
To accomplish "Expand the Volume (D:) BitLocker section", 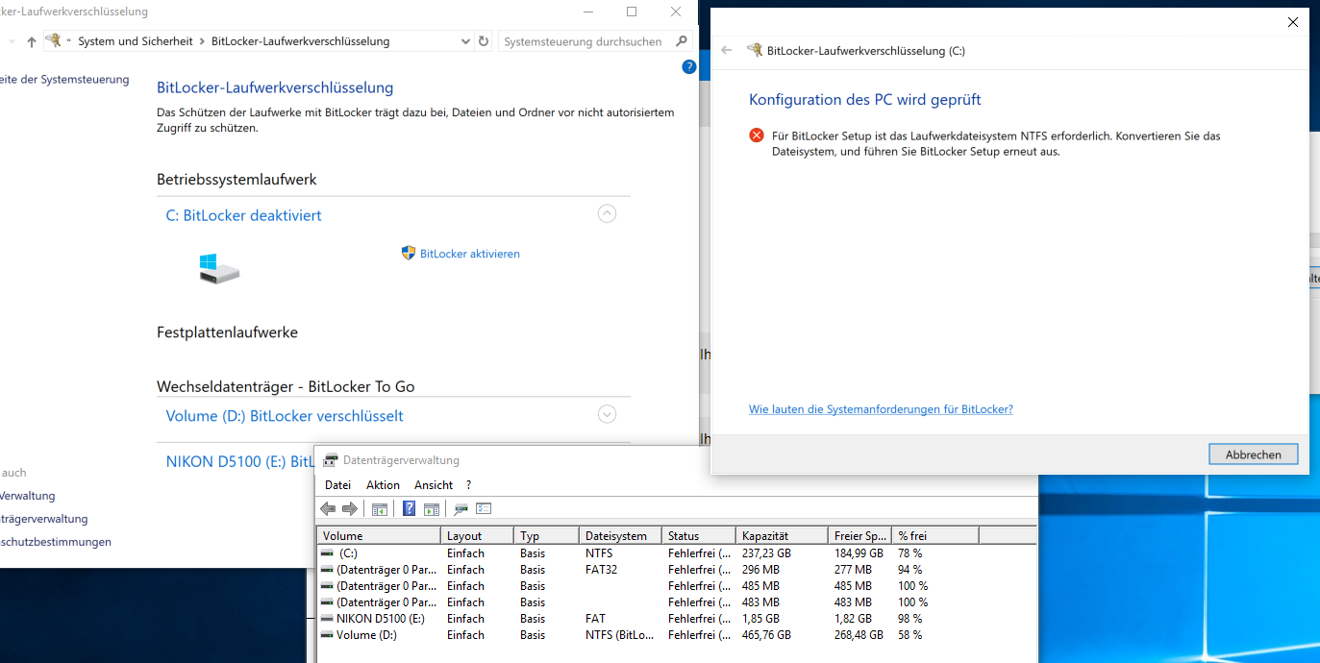I will [607, 414].
